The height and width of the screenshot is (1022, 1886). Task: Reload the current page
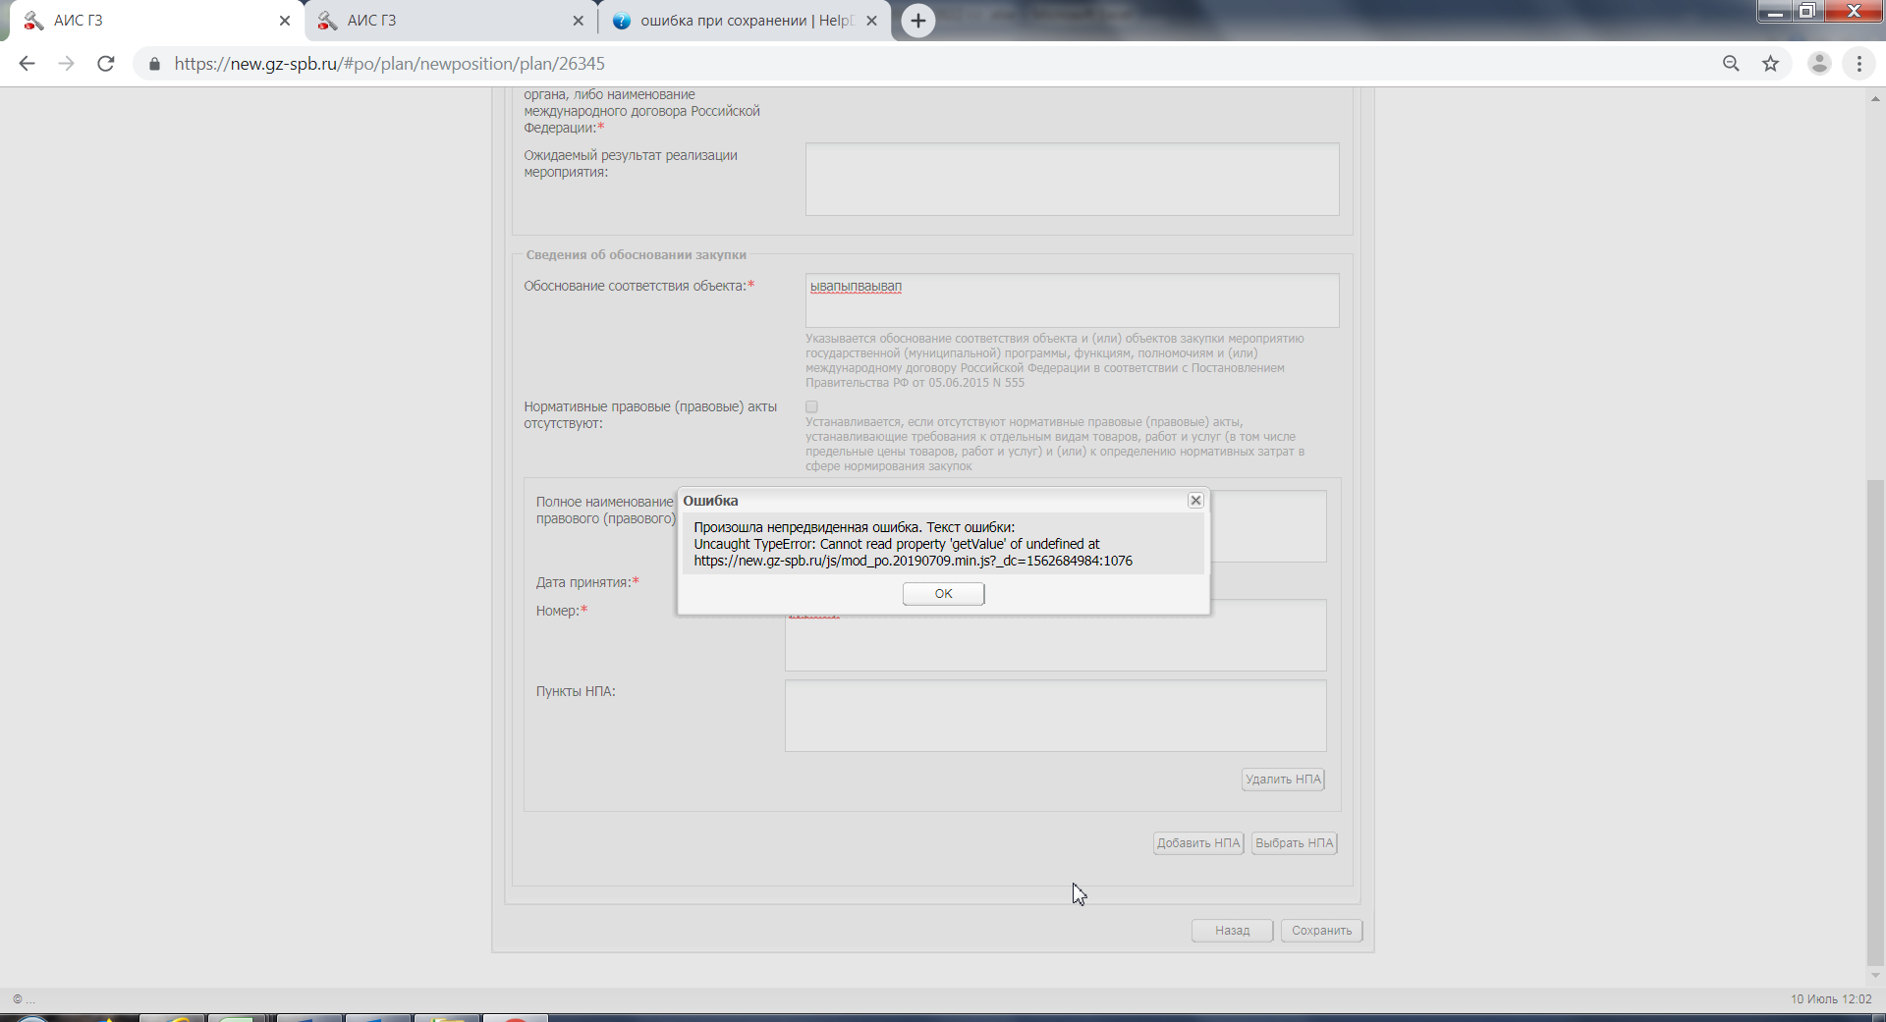tap(106, 64)
